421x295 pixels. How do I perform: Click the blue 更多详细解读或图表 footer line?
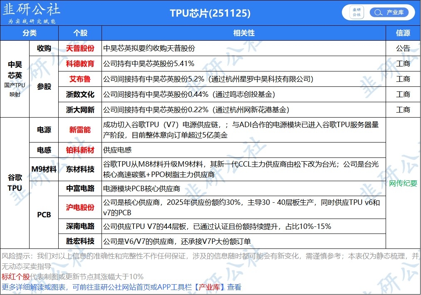click(x=121, y=287)
